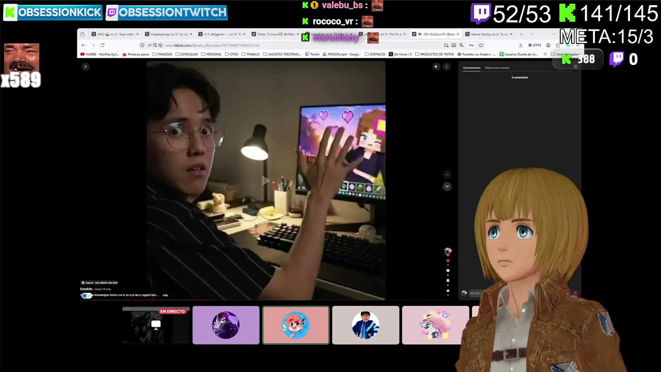Share the TikTok video
This screenshot has width=661, height=372.
(448, 291)
